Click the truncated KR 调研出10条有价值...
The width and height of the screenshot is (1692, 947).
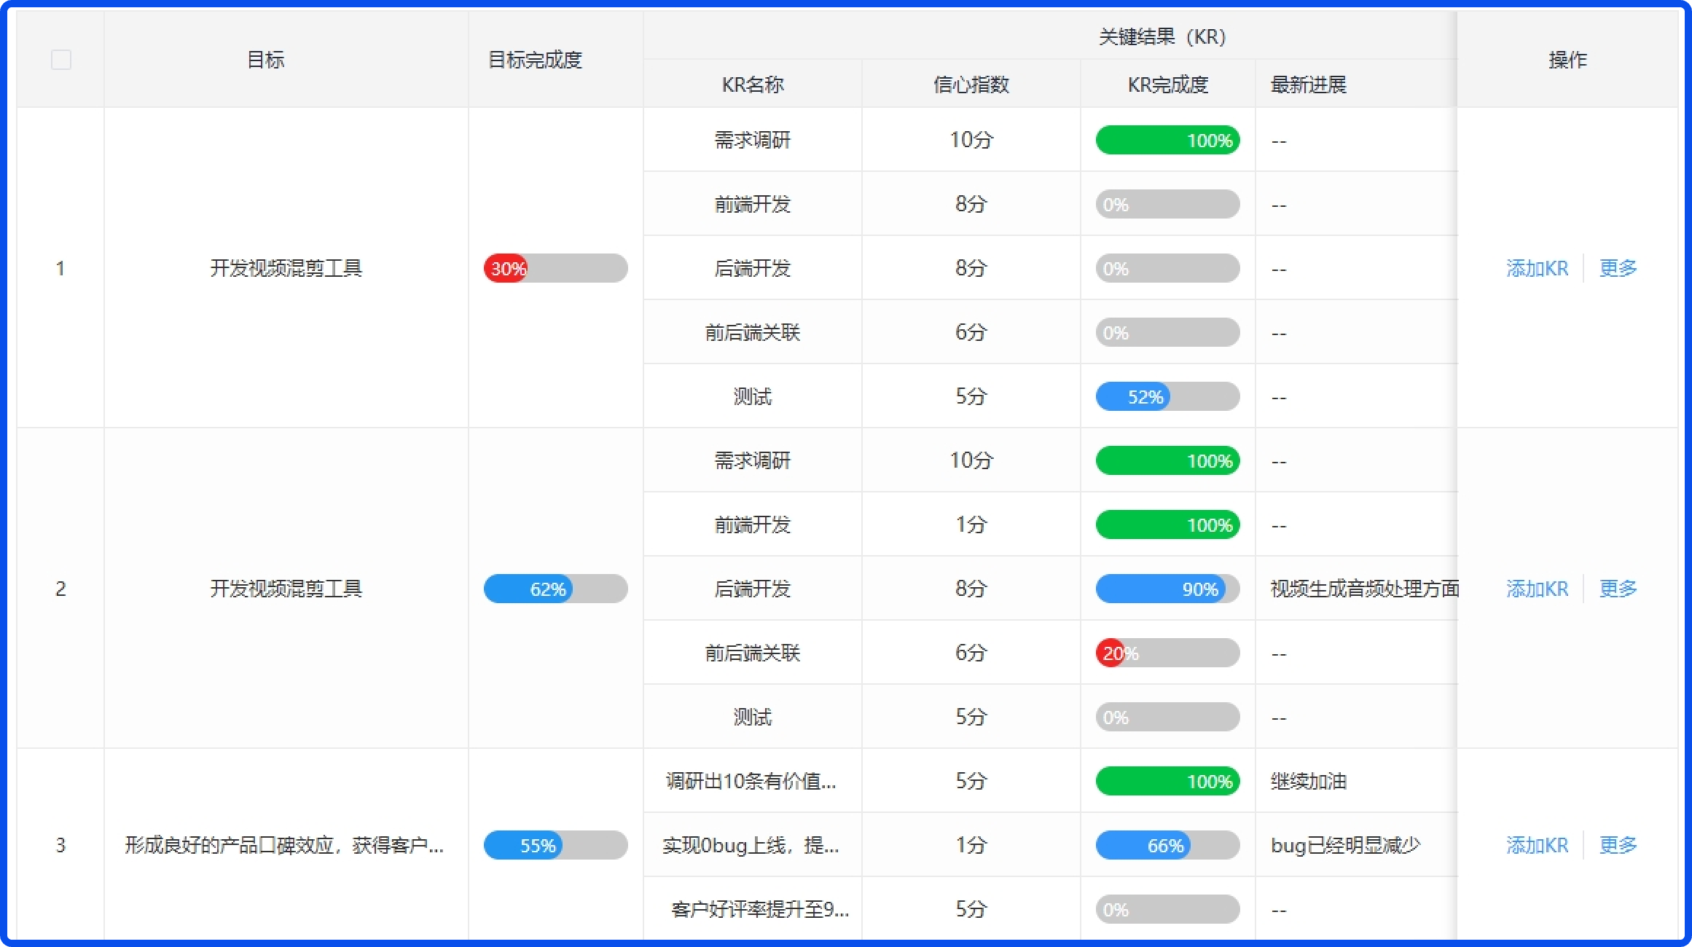point(752,781)
